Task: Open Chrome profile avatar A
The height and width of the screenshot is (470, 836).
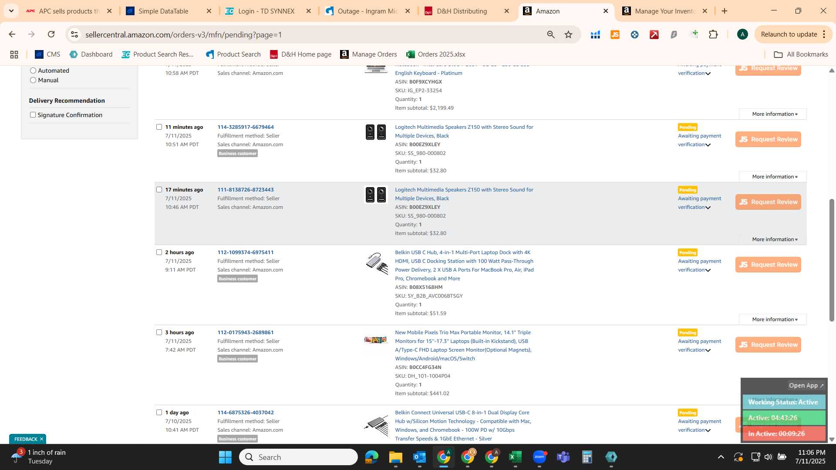Action: (x=742, y=34)
